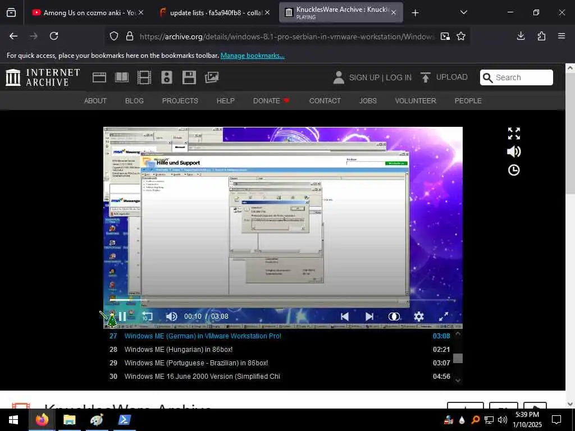This screenshot has height=431, width=575.
Task: Open the PROJECTS menu item
Action: 180,101
